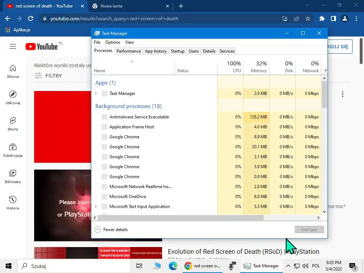Collapse Task Manager with Fewer details

(111, 229)
